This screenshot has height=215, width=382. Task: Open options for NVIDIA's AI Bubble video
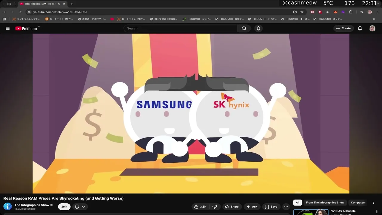click(377, 212)
